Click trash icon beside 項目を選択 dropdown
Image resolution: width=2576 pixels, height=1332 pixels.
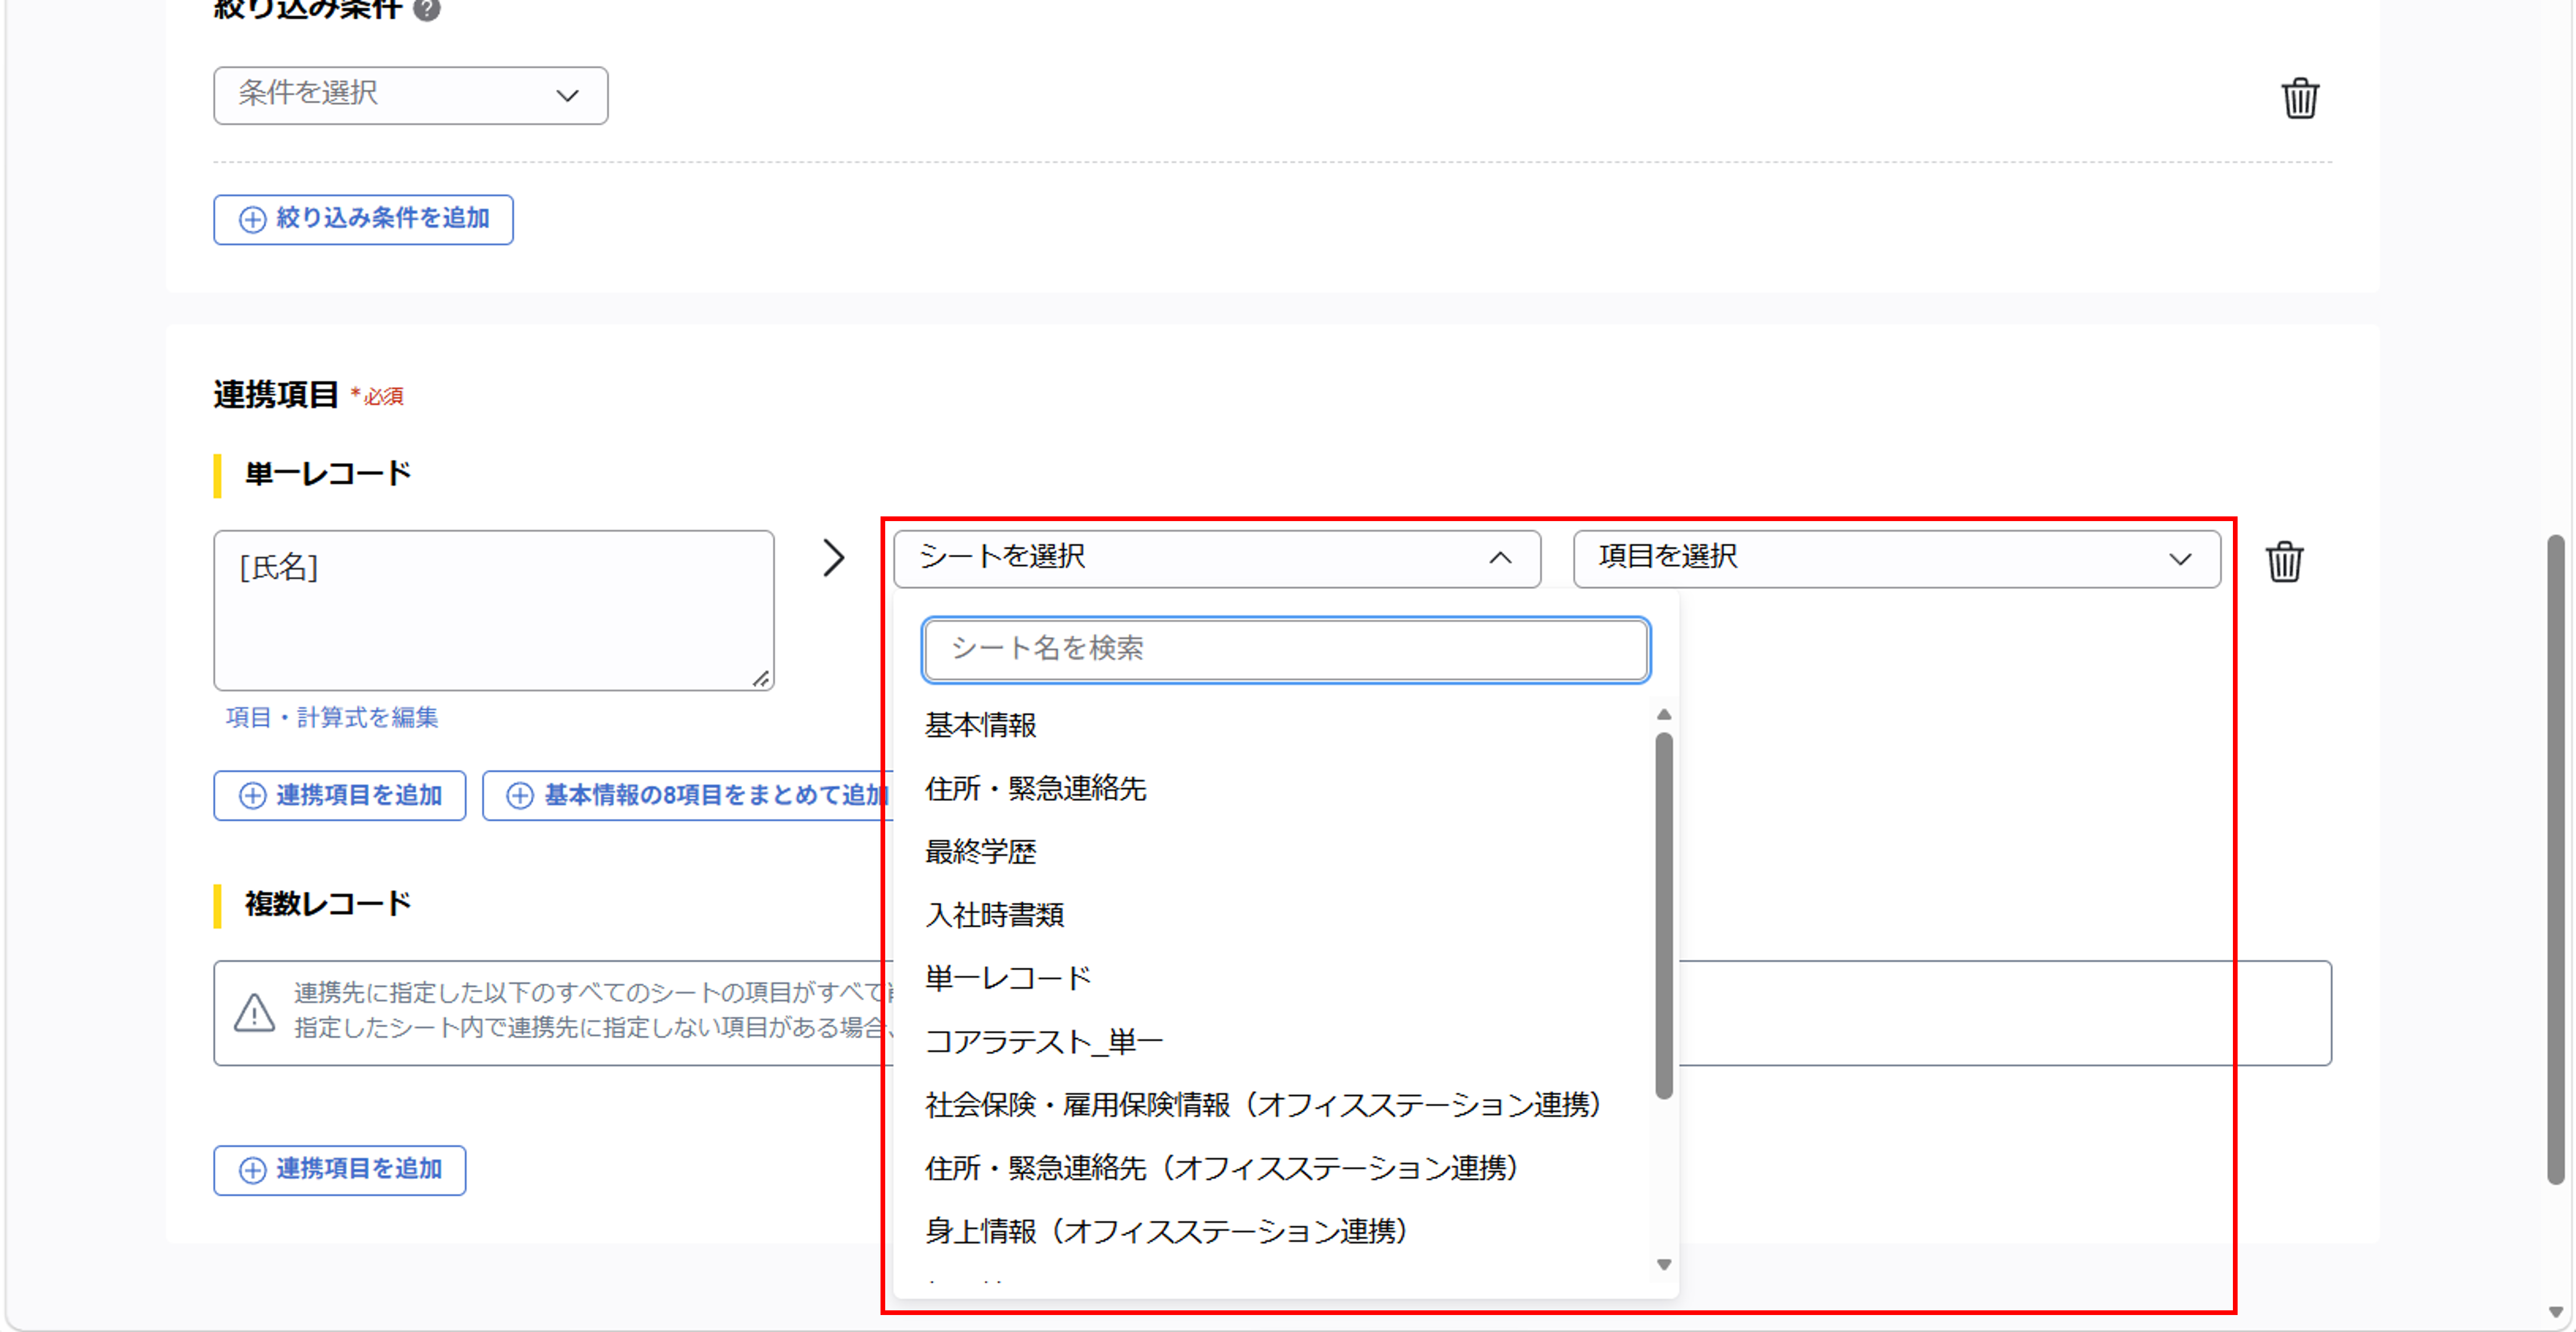(x=2284, y=561)
